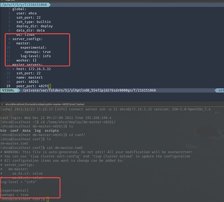Screen dimensions: 224x202
Task: Click the VISUAL mode indicator in statusline
Action: pos(8,90)
